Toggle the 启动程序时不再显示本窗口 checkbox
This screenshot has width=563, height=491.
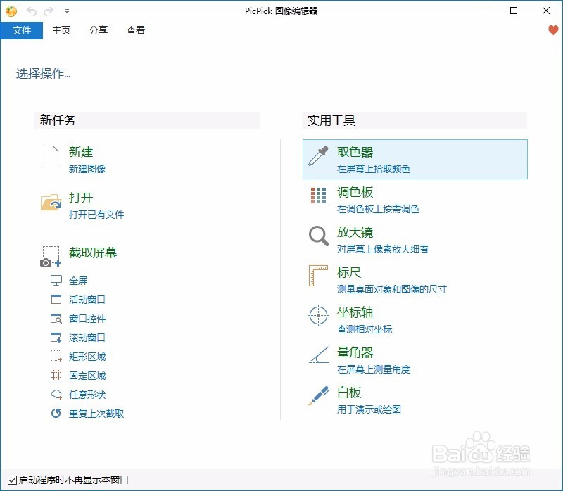pyautogui.click(x=12, y=480)
